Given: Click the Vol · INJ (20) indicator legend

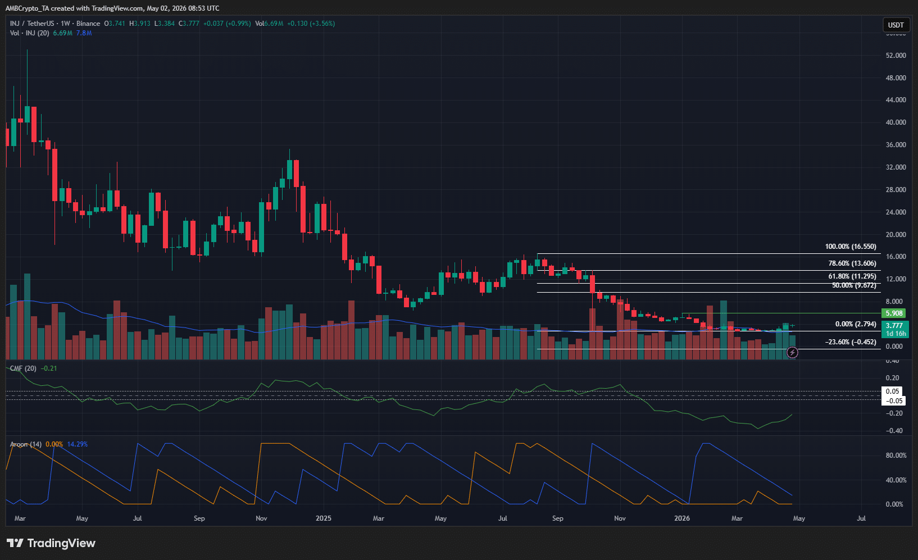Looking at the screenshot, I should (29, 33).
